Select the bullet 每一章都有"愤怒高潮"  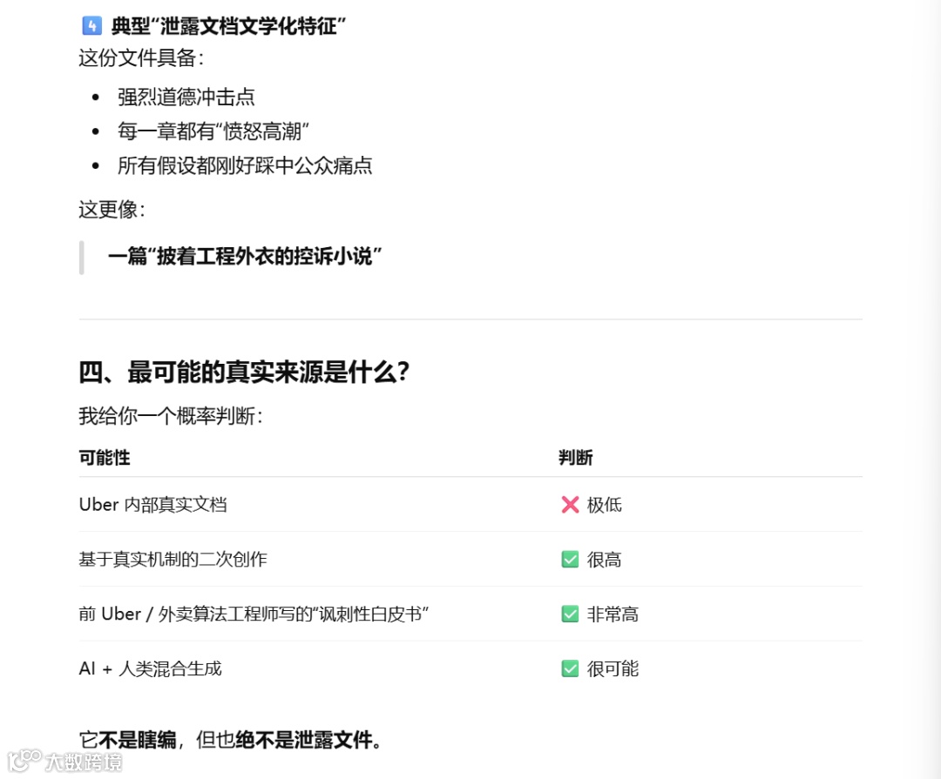(213, 131)
